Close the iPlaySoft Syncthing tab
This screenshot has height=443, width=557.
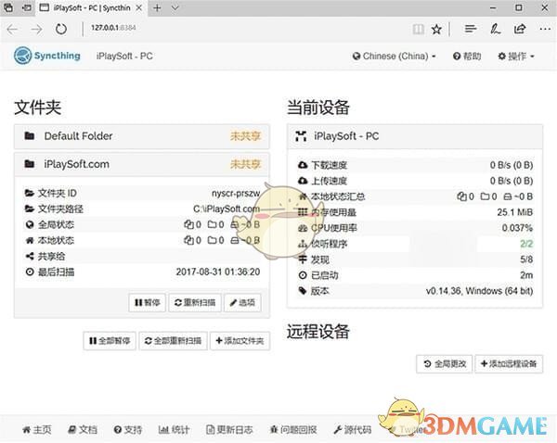[139, 7]
